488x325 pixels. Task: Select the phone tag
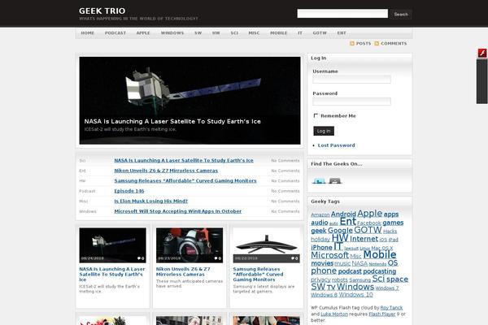pyautogui.click(x=324, y=271)
